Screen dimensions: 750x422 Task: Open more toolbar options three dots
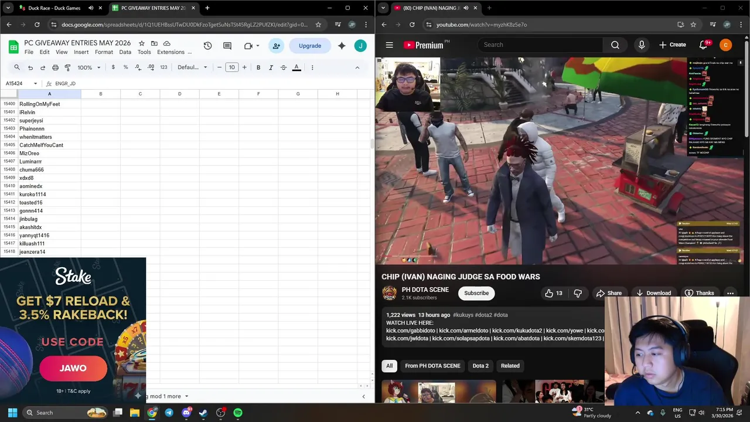tap(312, 67)
